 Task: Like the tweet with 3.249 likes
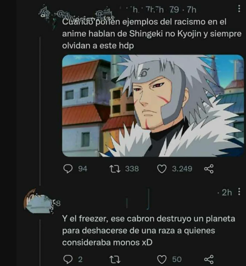pyautogui.click(x=162, y=169)
